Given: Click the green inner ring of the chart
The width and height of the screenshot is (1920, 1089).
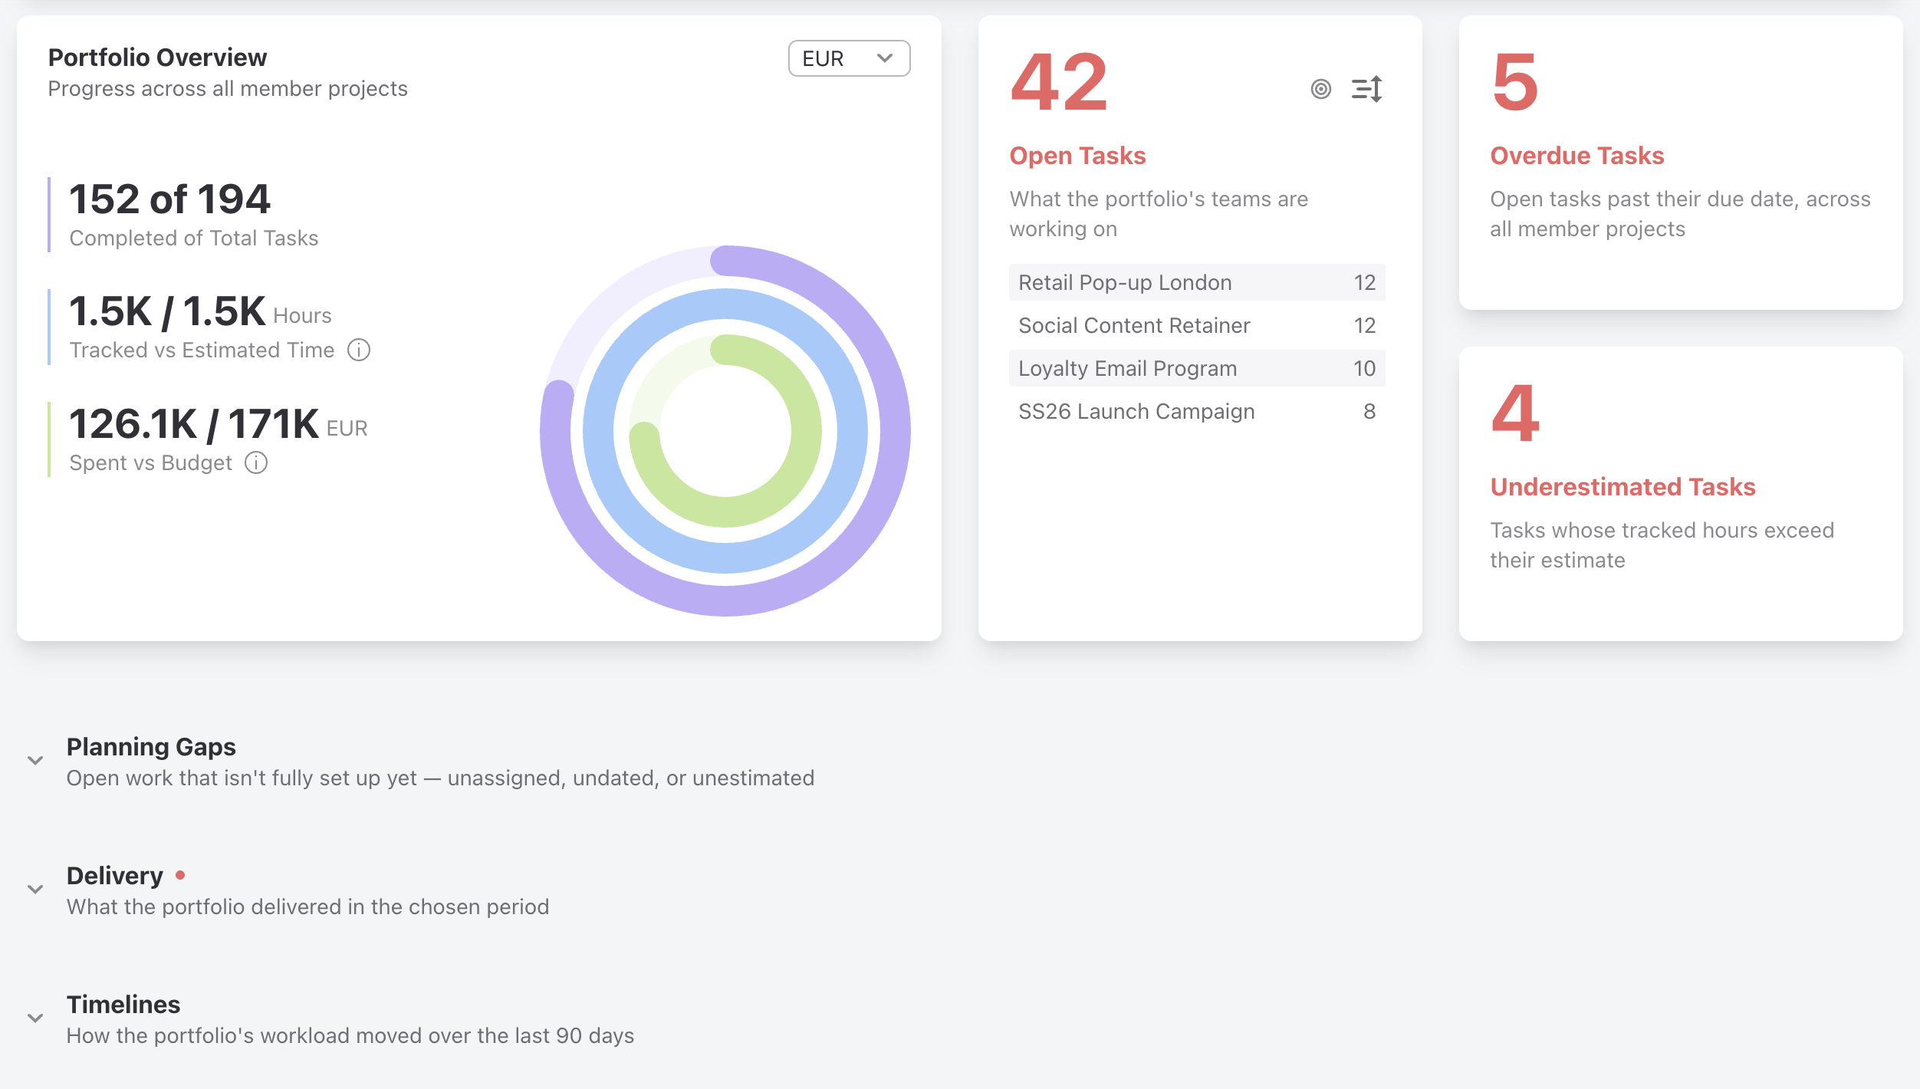Looking at the screenshot, I should pyautogui.click(x=806, y=431).
